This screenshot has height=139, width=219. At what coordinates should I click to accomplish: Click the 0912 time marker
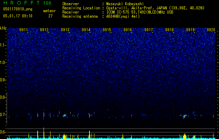44,30
